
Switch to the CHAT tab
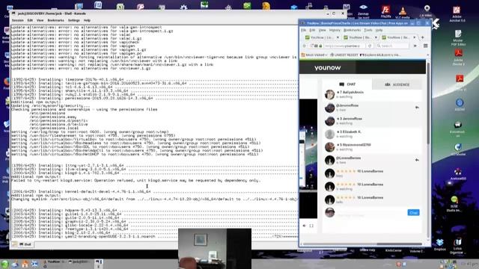347,84
